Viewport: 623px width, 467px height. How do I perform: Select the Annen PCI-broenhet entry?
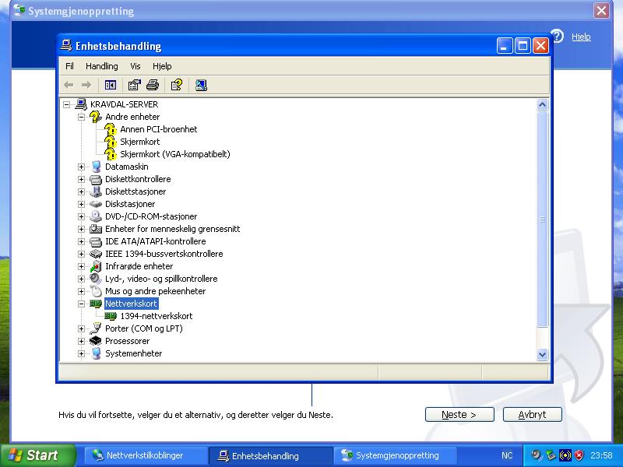[x=159, y=129]
